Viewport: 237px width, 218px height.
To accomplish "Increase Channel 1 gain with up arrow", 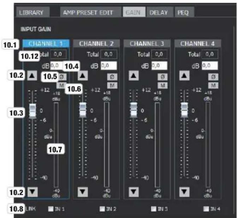I will (32, 76).
